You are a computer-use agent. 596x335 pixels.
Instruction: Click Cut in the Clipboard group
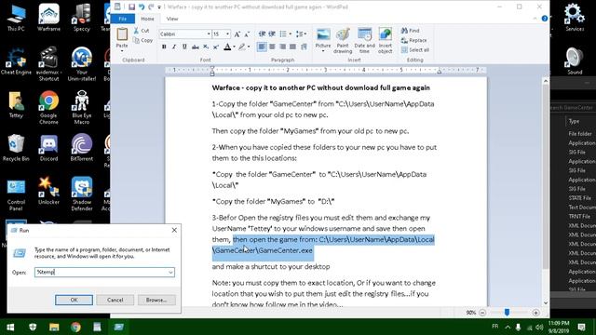(x=142, y=31)
